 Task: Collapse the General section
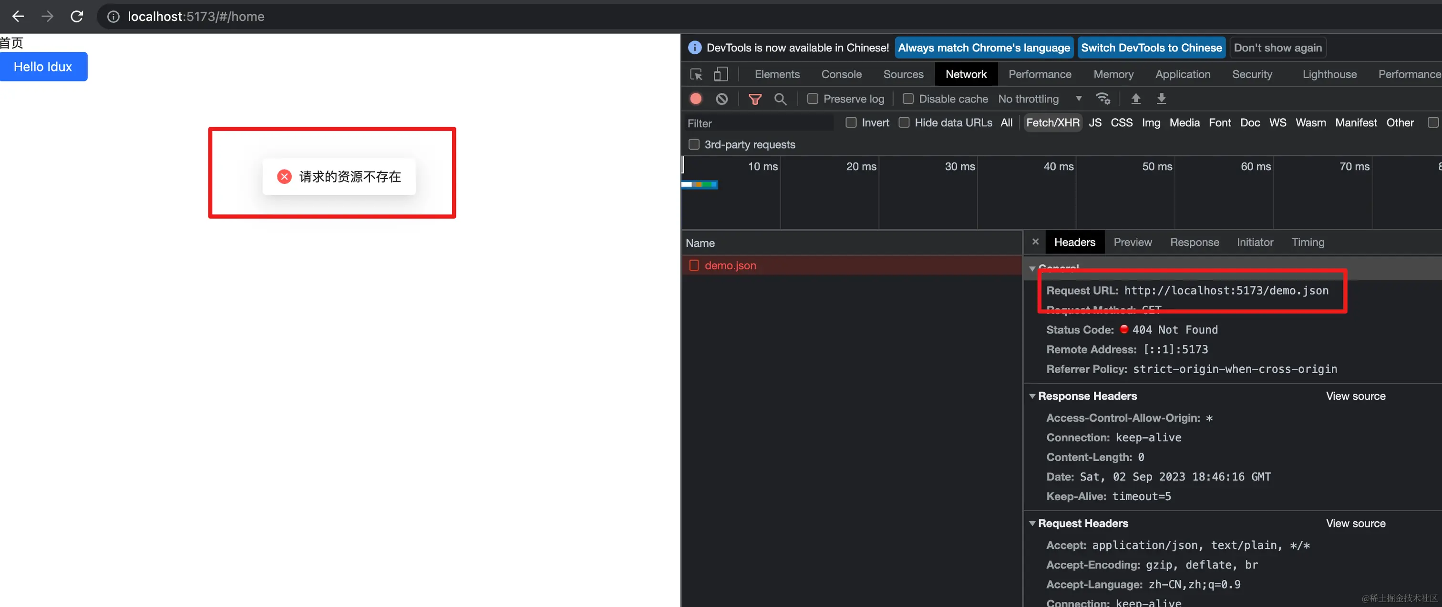tap(1032, 269)
